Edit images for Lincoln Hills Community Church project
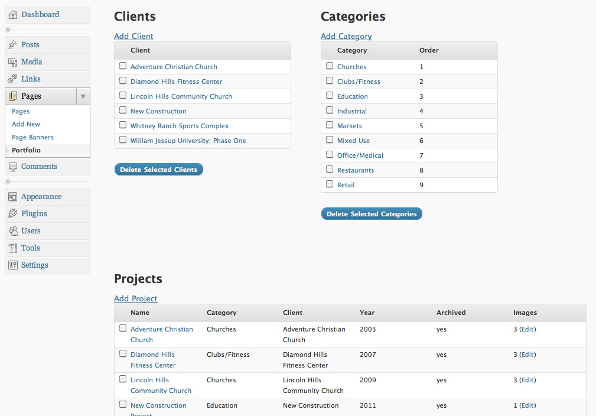This screenshot has height=416, width=596. tap(527, 381)
